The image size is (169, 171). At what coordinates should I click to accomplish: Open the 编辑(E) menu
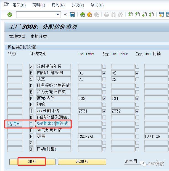[39, 5]
